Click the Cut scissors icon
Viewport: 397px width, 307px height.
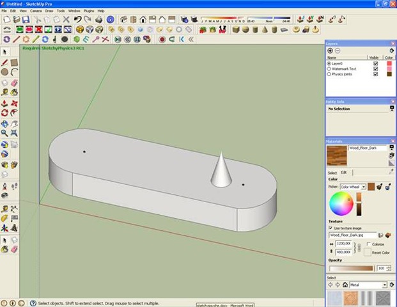tap(36, 20)
